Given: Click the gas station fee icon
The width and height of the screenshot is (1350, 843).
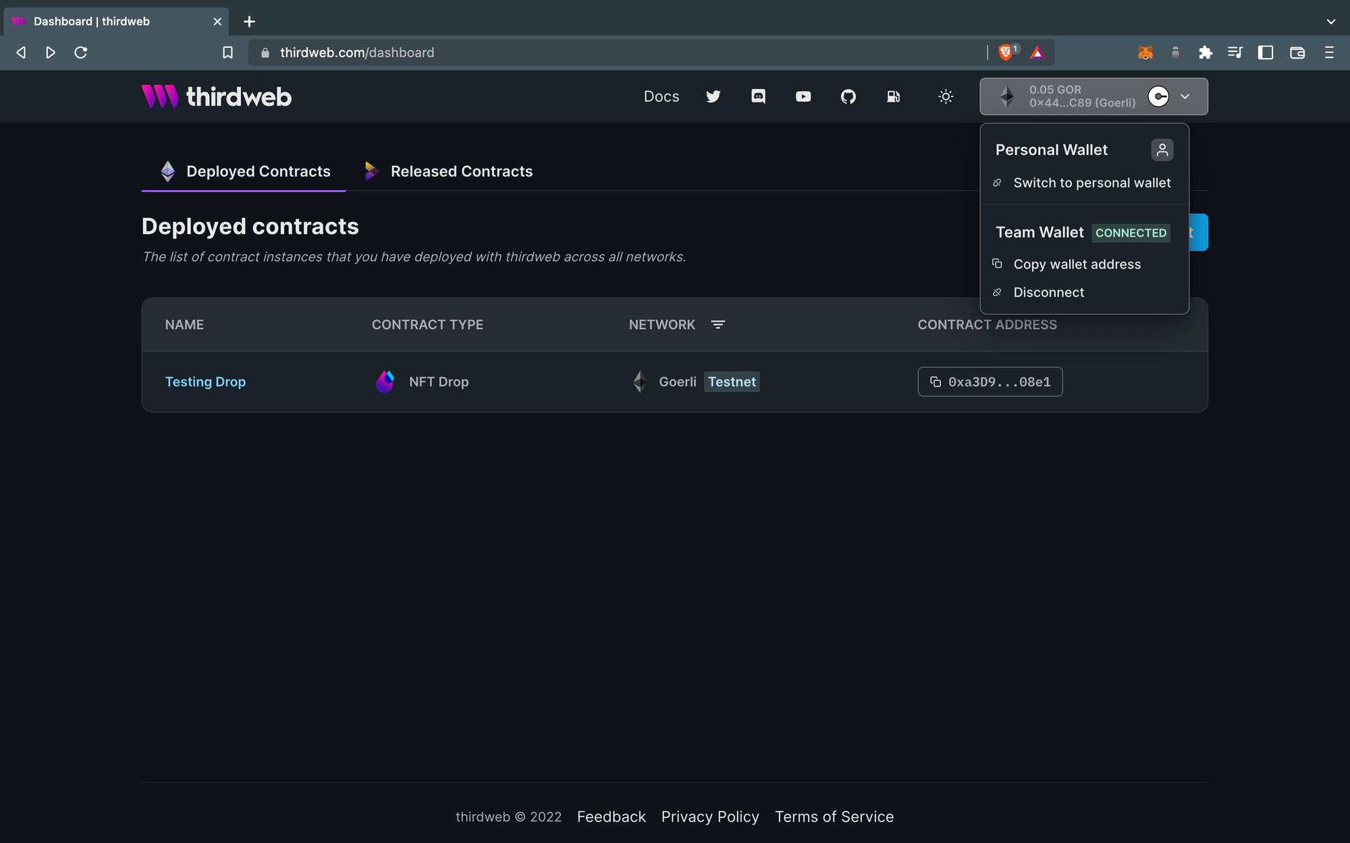Looking at the screenshot, I should (893, 96).
